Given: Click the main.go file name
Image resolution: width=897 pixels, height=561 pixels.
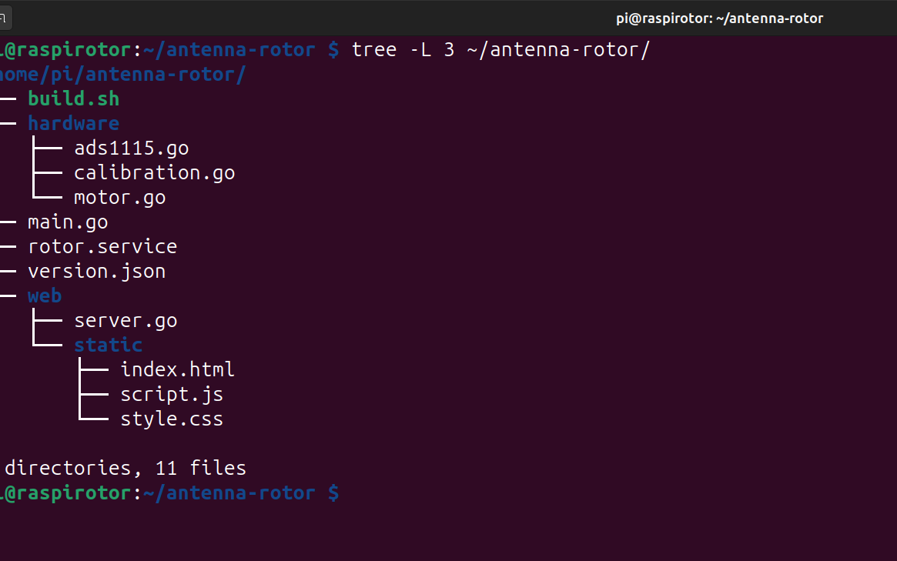Looking at the screenshot, I should point(68,221).
